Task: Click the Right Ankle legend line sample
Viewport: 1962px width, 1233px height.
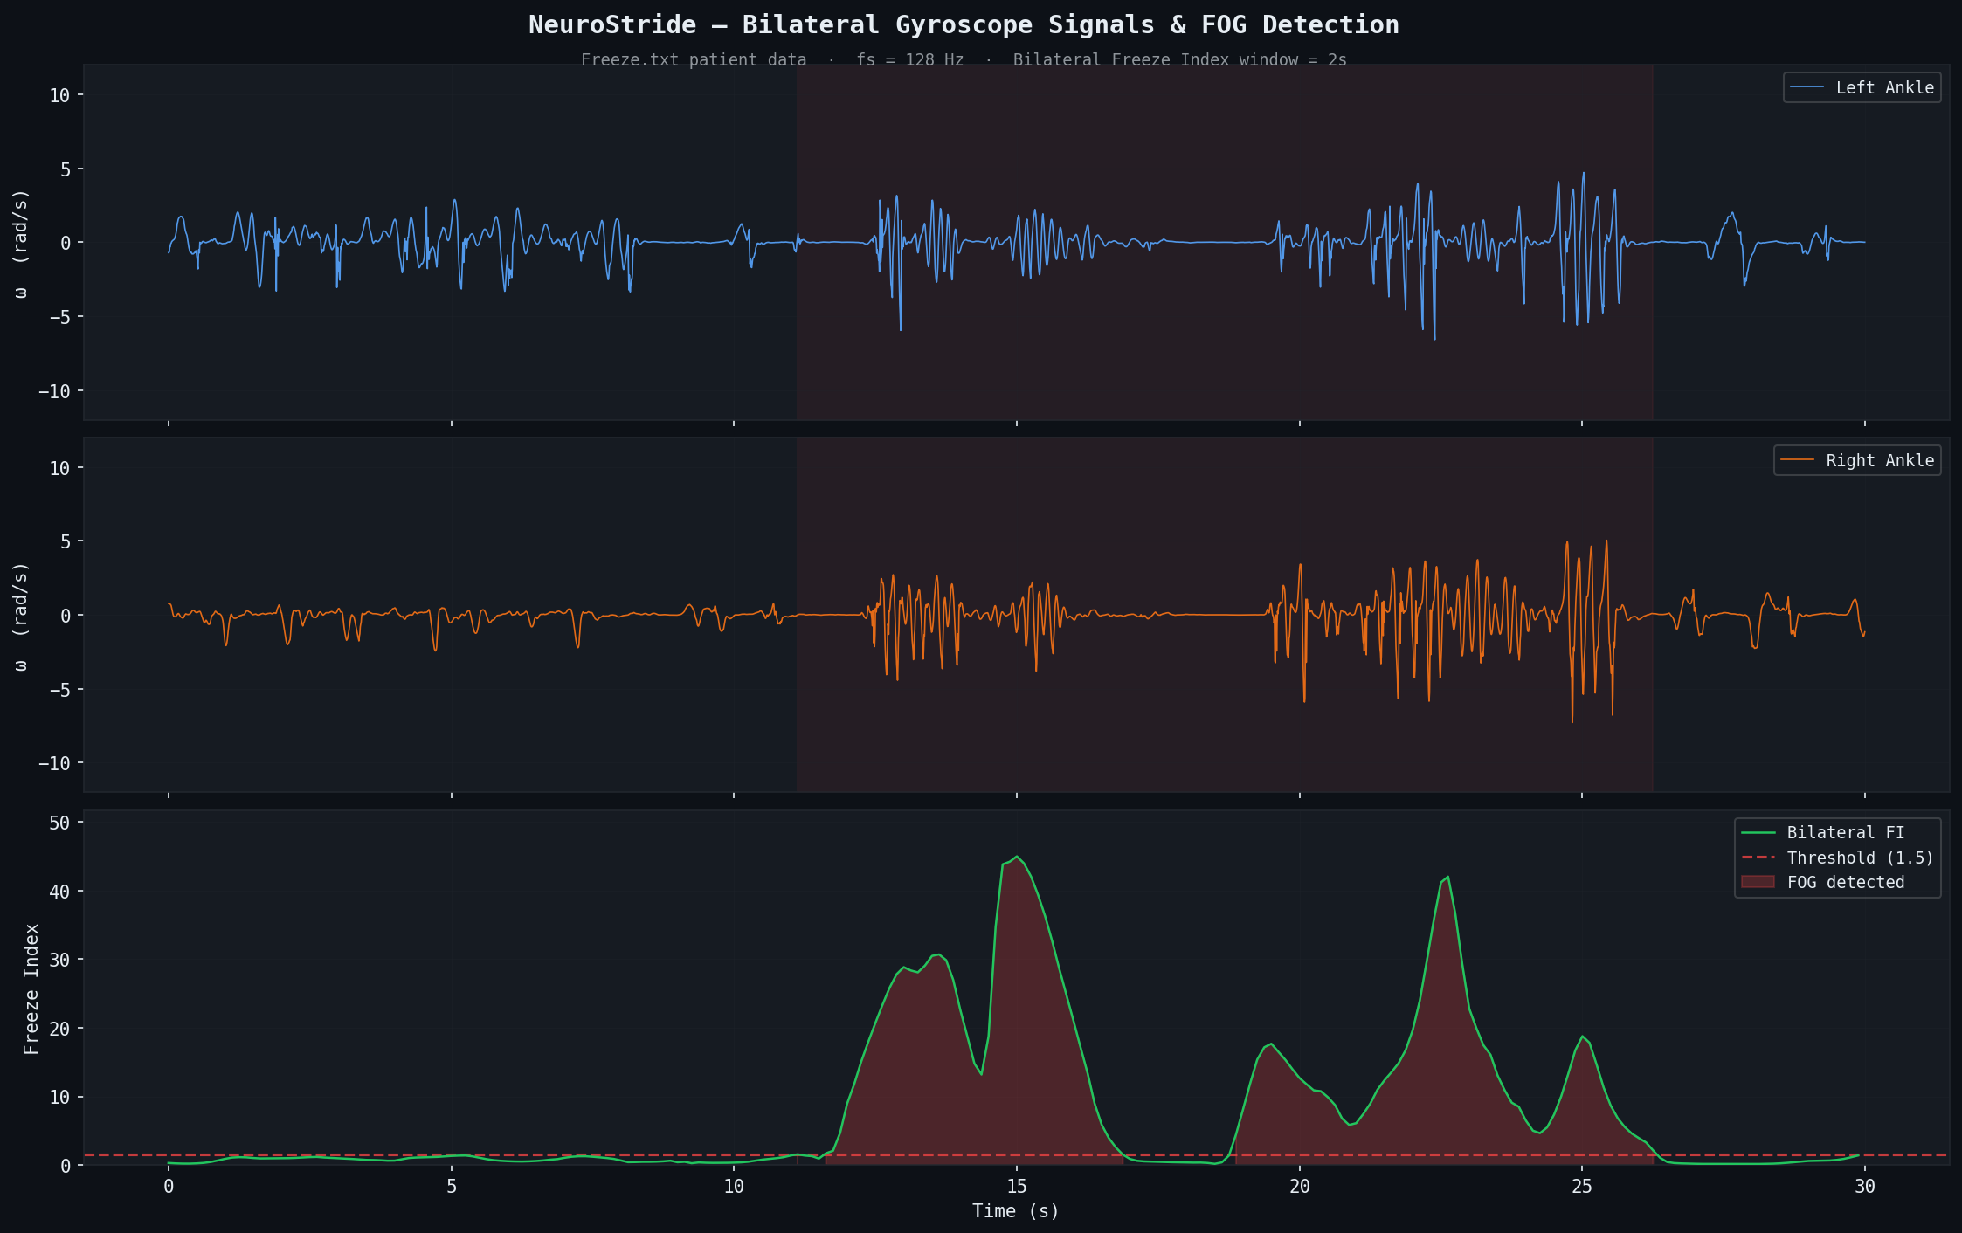Action: pos(1797,460)
